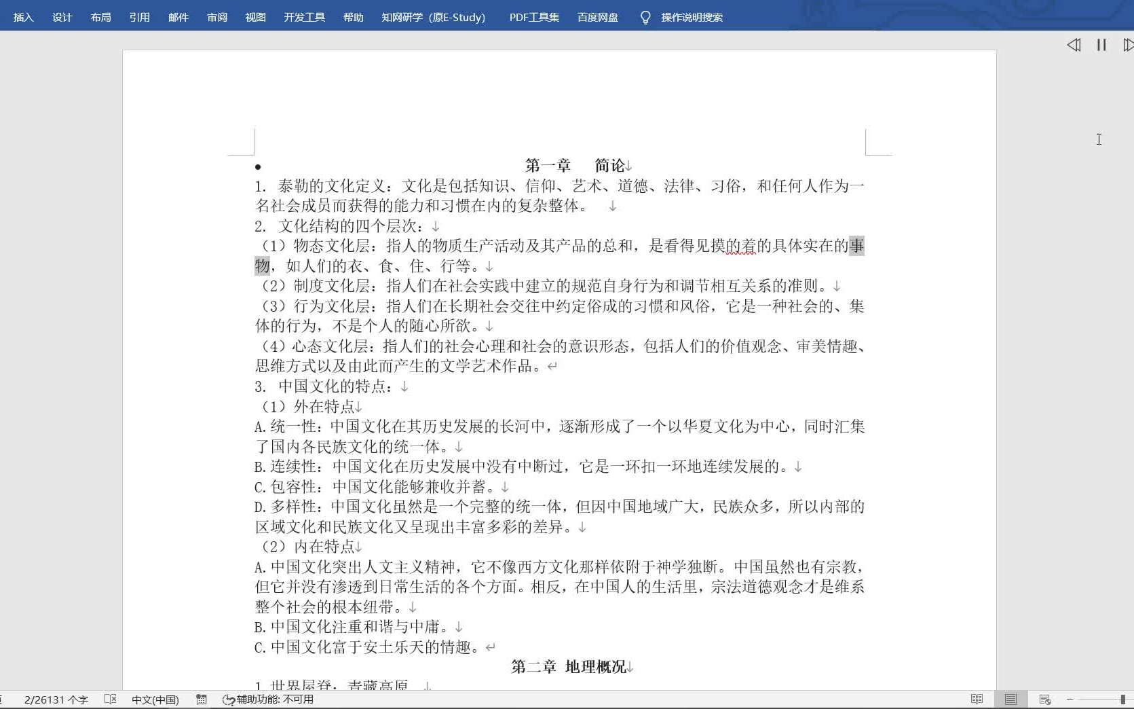
Task: Click the line （2）内在特点
Action: pyautogui.click(x=305, y=547)
